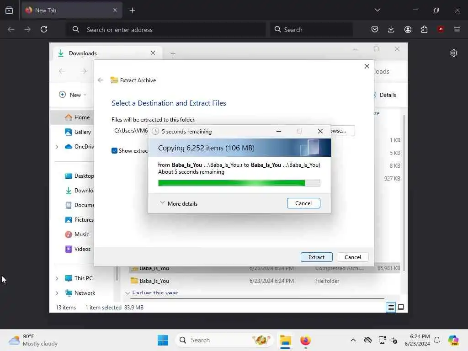
Task: Expand the Network tree node
Action: click(x=57, y=293)
